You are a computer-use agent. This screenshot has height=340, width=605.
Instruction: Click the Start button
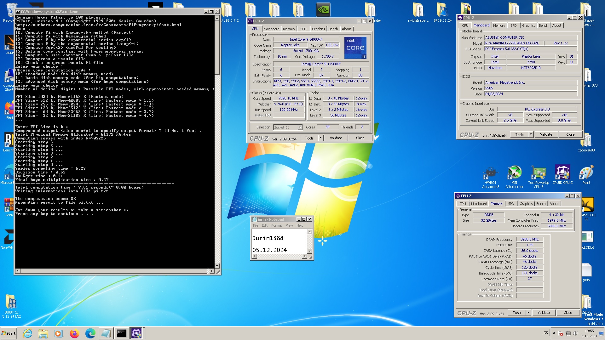point(9,333)
